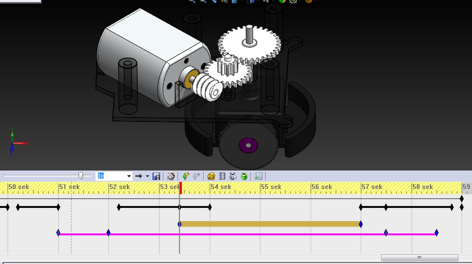Click the 54 sek mark on the ruler
Image resolution: width=472 pixels, height=264 pixels.
click(221, 187)
